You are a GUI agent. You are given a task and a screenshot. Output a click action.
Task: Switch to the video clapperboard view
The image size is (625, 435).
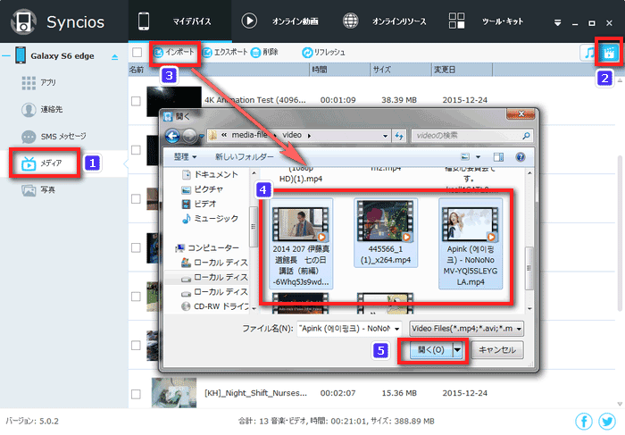pyautogui.click(x=609, y=53)
